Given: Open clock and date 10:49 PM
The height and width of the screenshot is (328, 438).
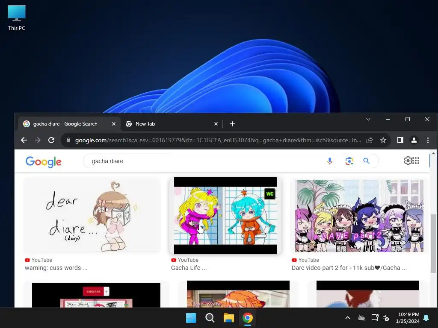Looking at the screenshot, I should pyautogui.click(x=408, y=318).
